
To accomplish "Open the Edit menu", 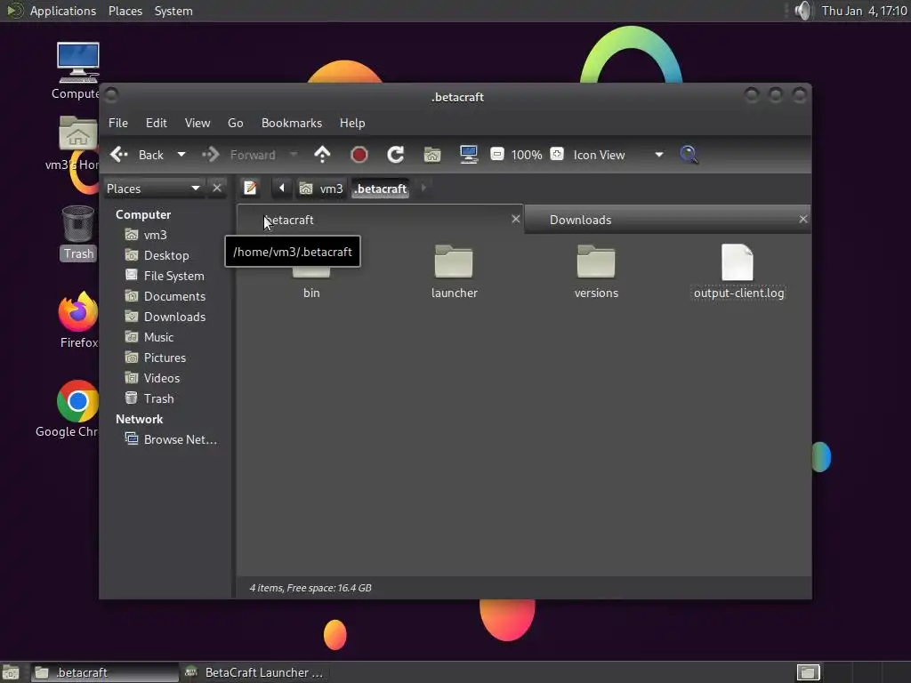I will (x=157, y=123).
